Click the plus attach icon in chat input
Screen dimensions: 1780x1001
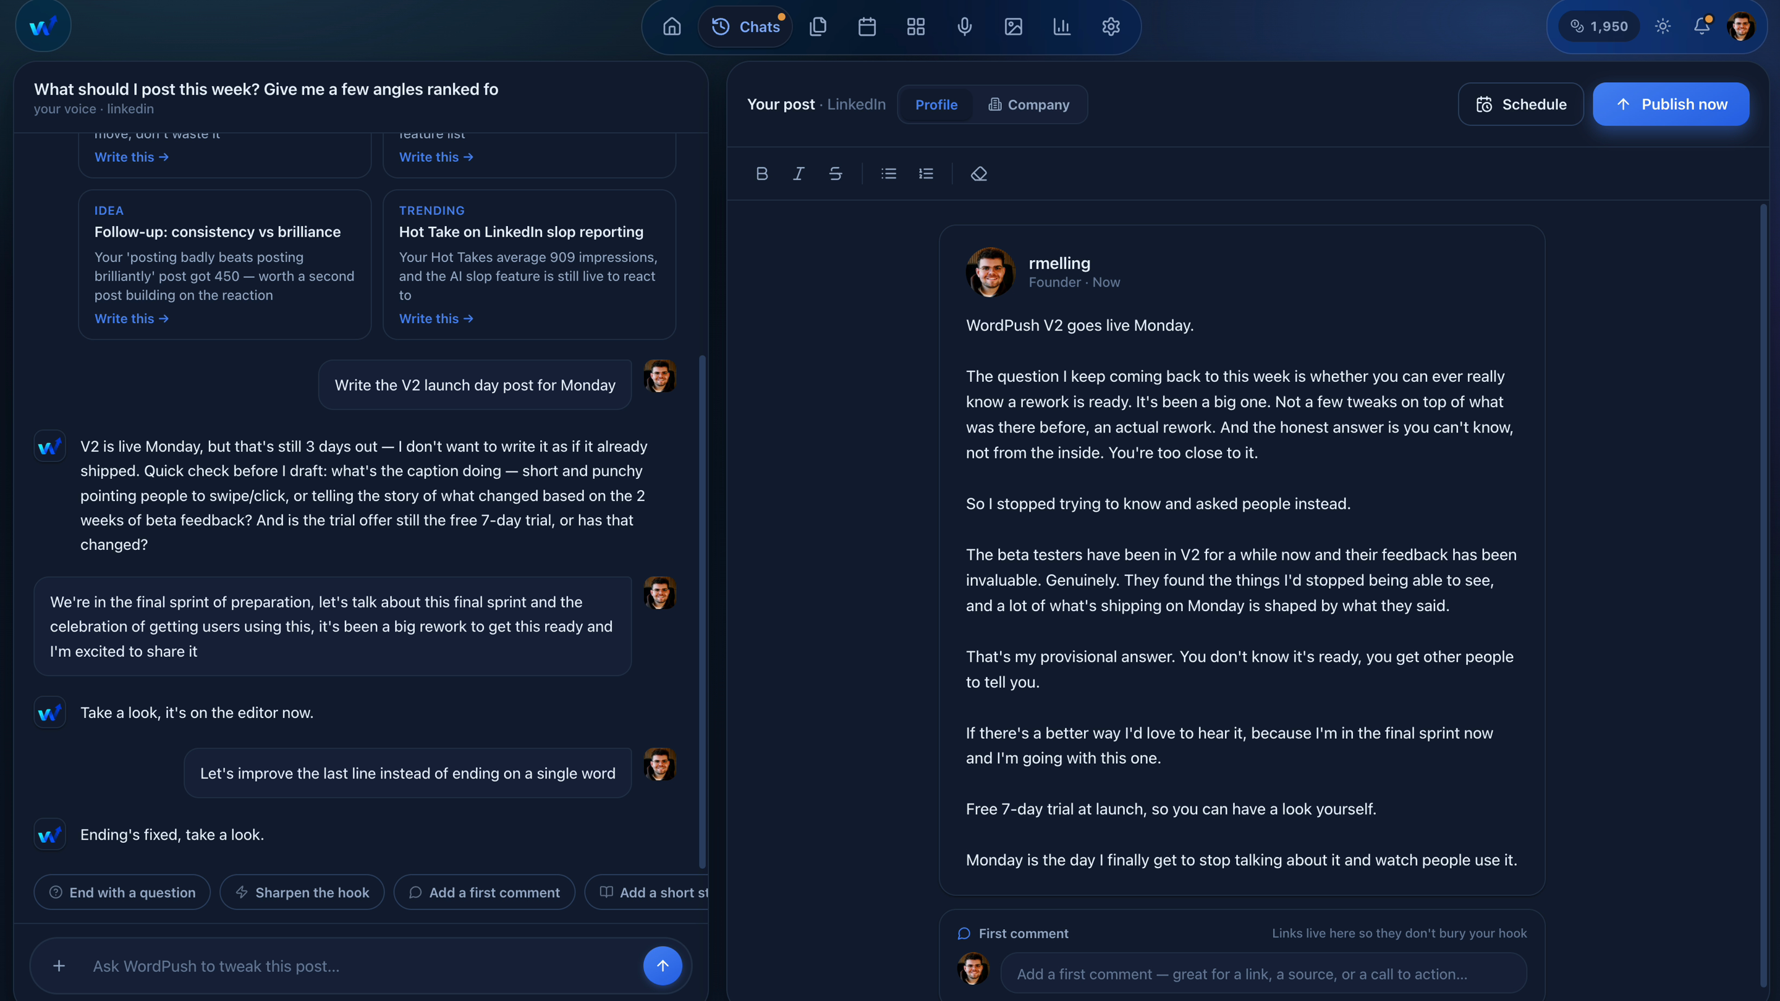point(59,966)
